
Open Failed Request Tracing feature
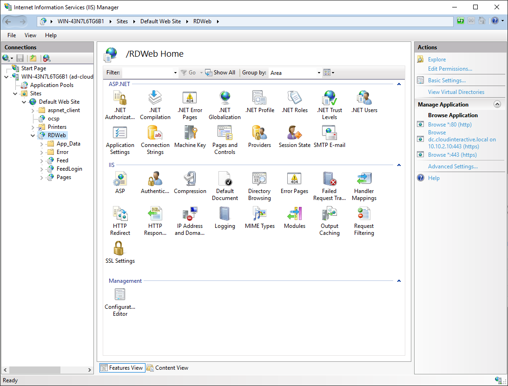coord(329,186)
